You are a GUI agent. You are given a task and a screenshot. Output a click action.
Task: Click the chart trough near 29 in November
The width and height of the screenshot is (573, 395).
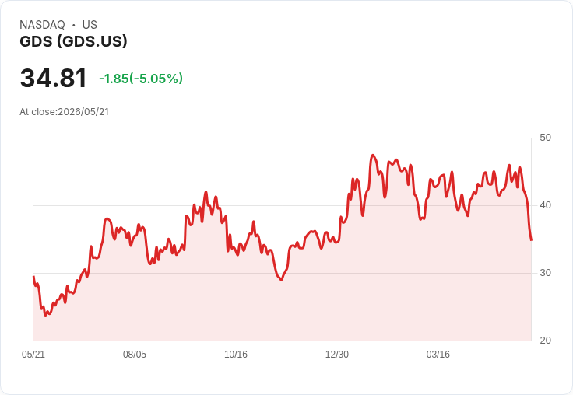pos(281,280)
